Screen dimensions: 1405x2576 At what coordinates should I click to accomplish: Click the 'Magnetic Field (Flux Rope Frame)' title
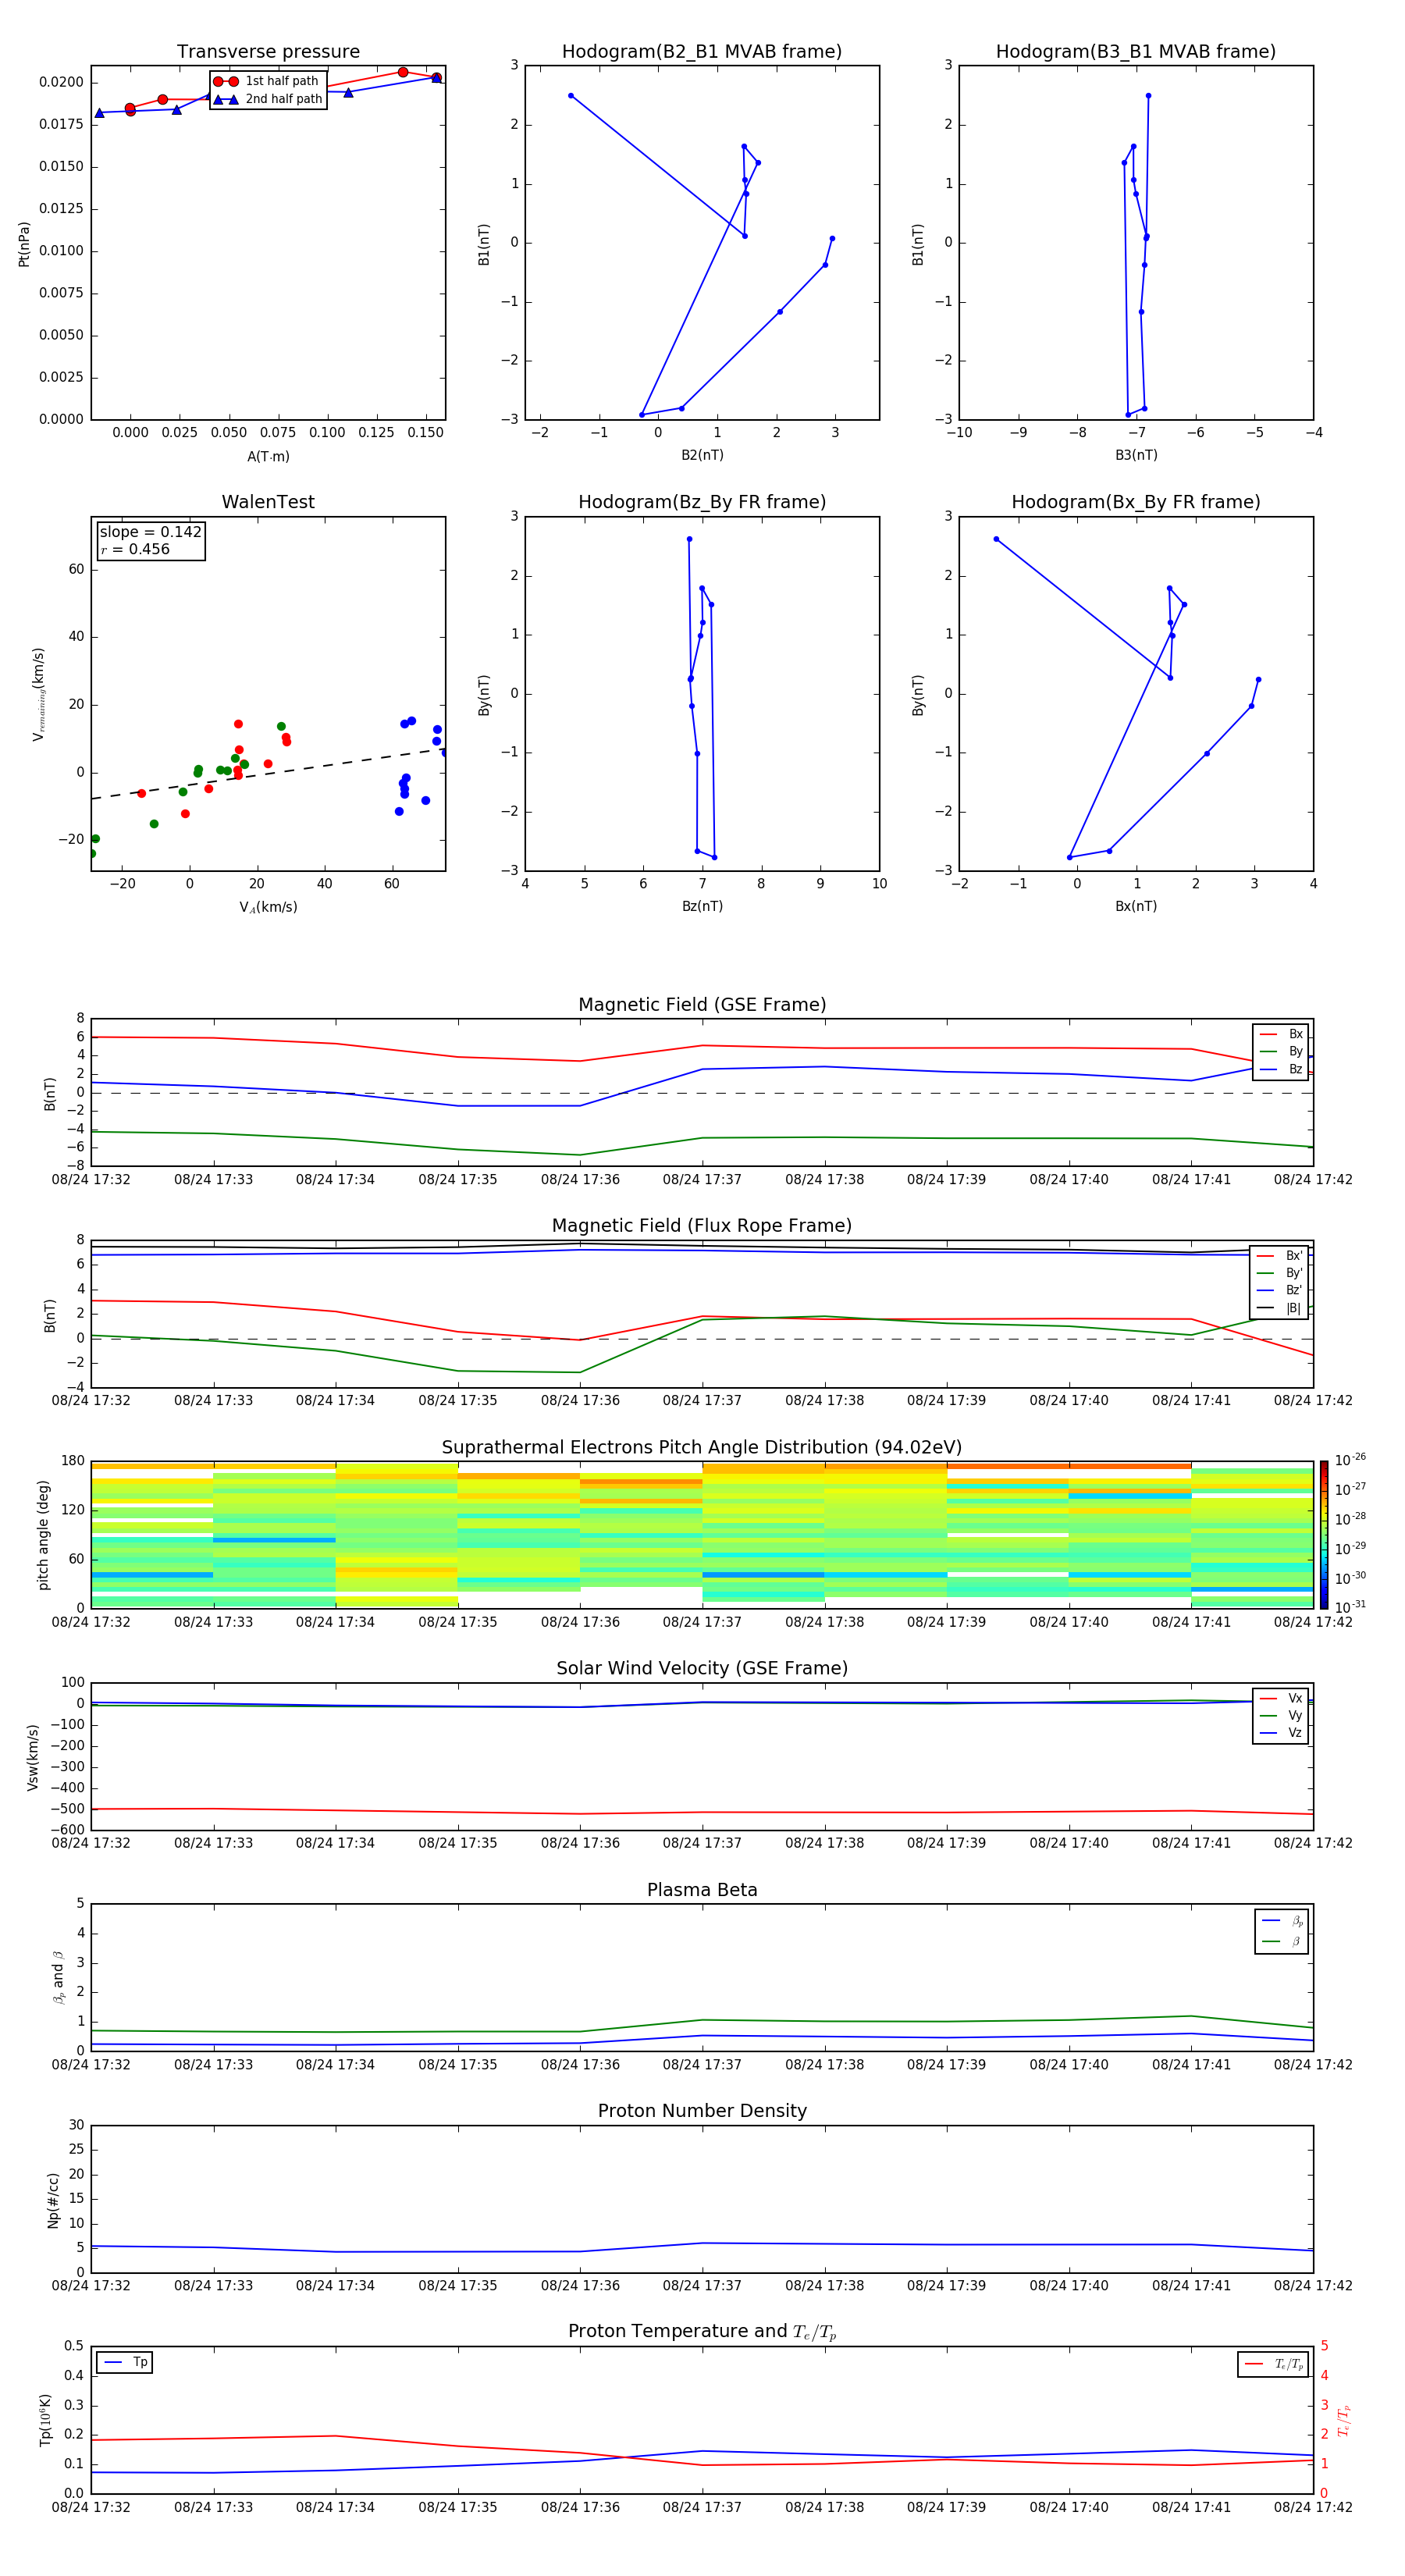[702, 1226]
